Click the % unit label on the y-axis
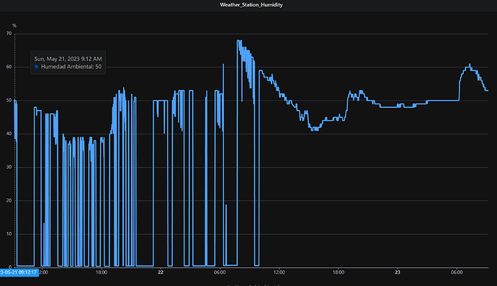This screenshot has width=497, height=286. 14,26
